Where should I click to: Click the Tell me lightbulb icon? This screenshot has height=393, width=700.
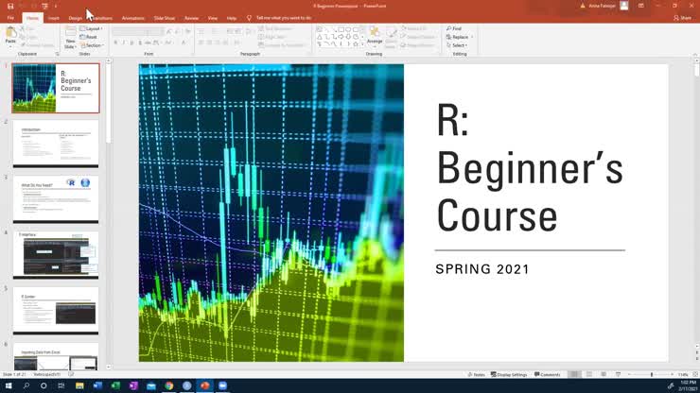pyautogui.click(x=249, y=18)
